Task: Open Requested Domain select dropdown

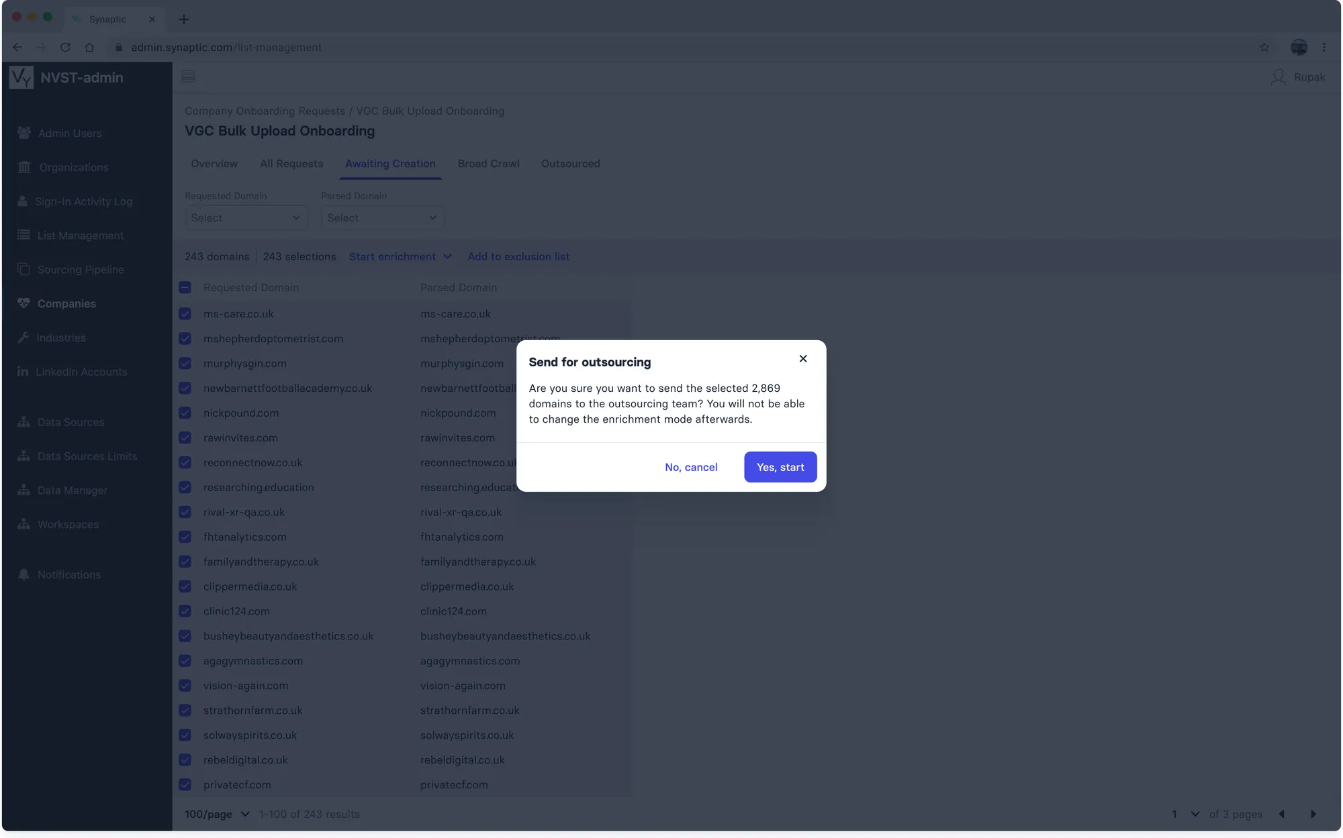Action: pyautogui.click(x=246, y=217)
